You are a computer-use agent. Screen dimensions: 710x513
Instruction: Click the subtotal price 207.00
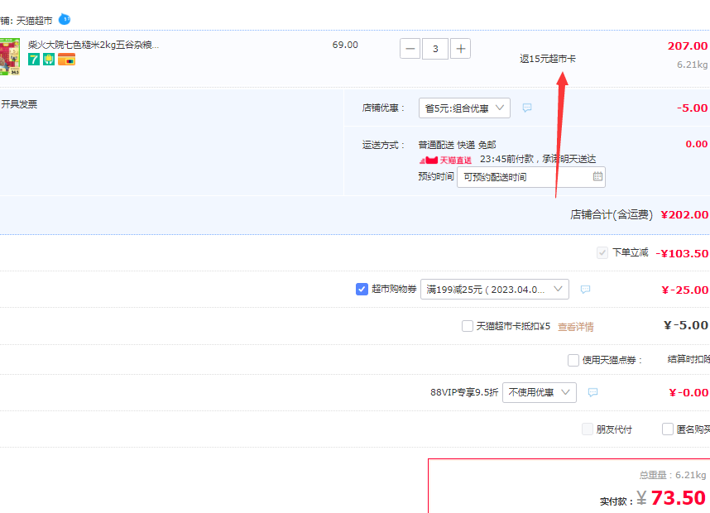click(x=688, y=46)
